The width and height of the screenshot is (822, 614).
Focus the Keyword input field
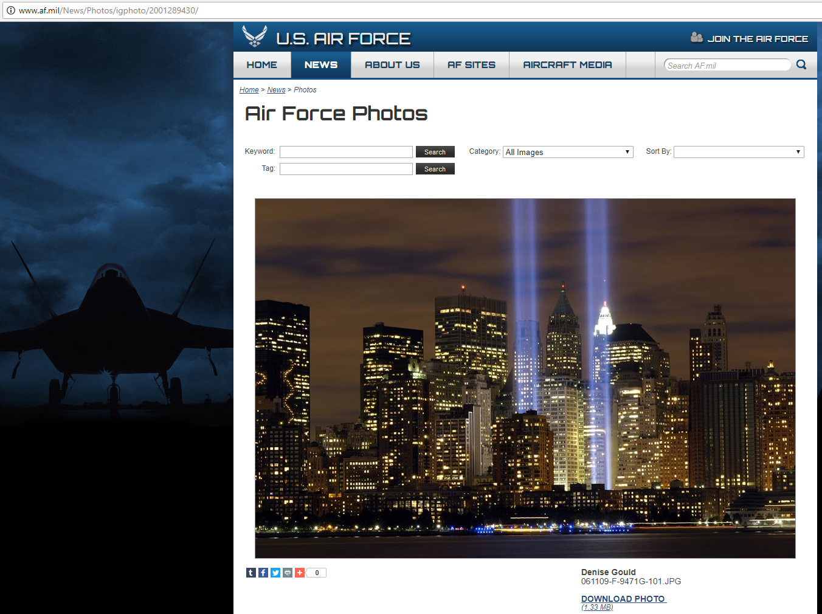346,152
